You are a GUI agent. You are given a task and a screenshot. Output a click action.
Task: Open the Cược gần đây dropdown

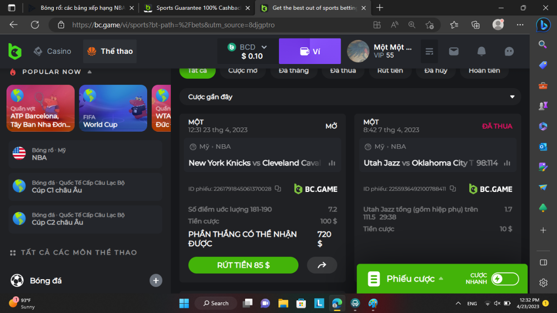[512, 97]
